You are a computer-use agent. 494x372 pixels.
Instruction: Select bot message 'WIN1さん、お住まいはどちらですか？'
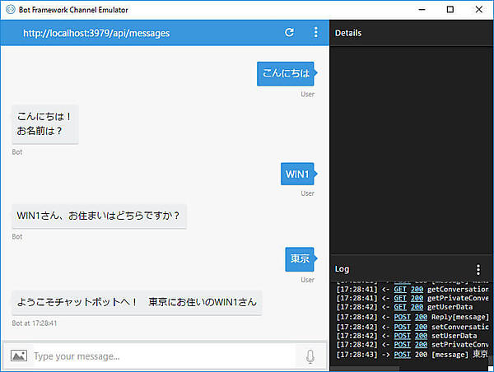coord(99,216)
